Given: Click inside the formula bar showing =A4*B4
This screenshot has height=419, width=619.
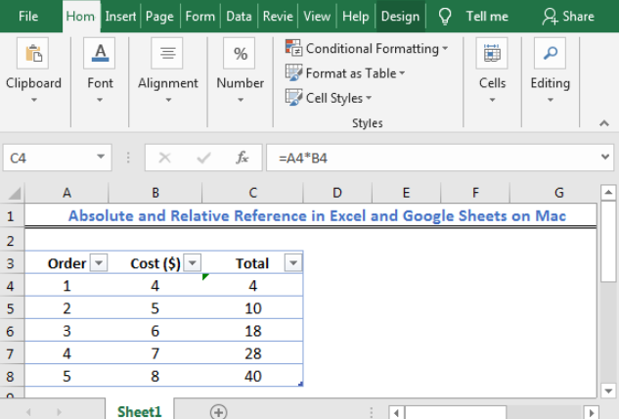Looking at the screenshot, I should [x=440, y=158].
